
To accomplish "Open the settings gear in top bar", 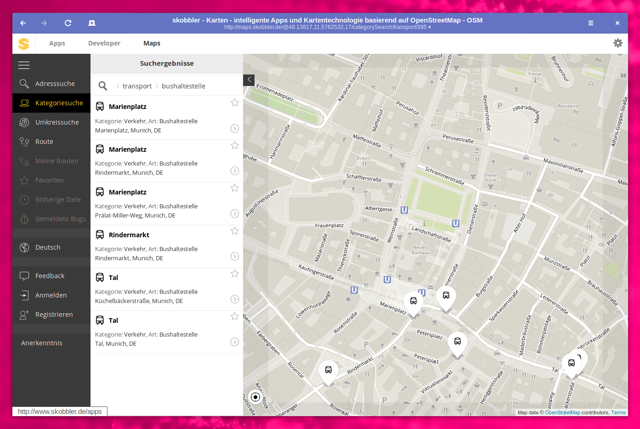I will 618,43.
